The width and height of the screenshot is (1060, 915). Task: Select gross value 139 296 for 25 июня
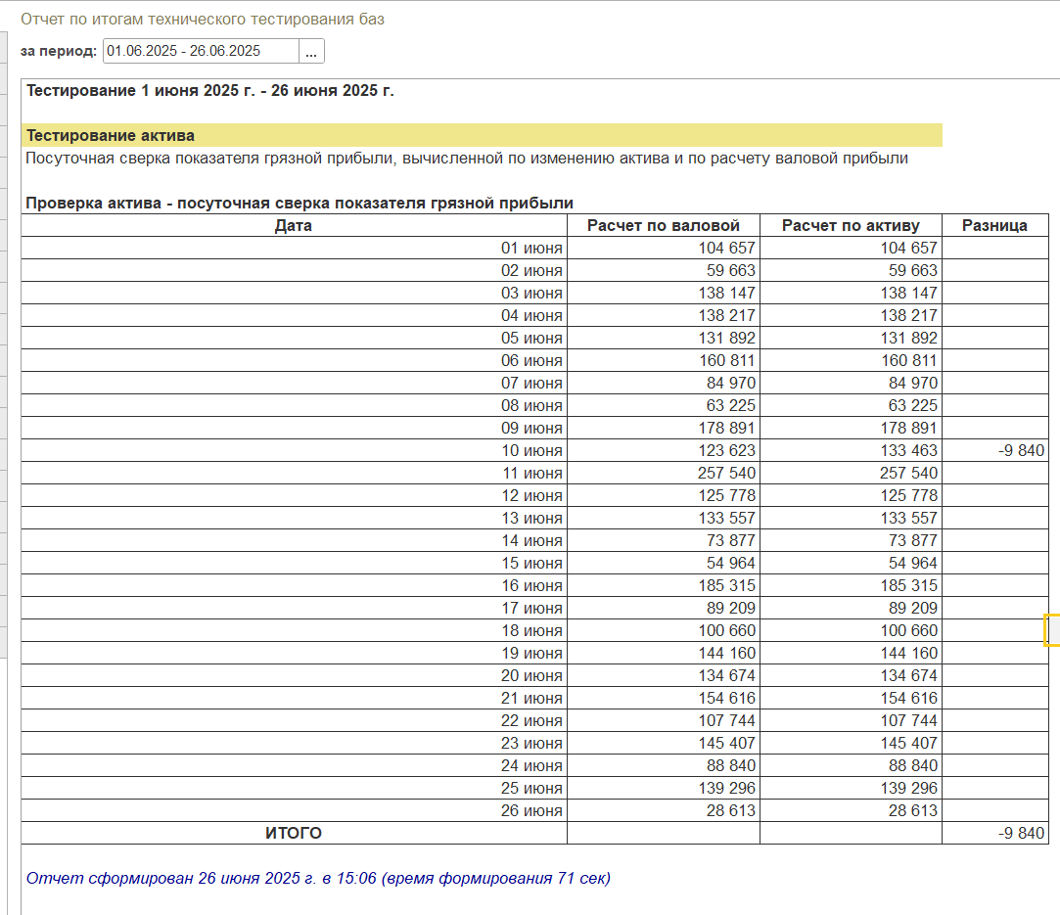(664, 789)
